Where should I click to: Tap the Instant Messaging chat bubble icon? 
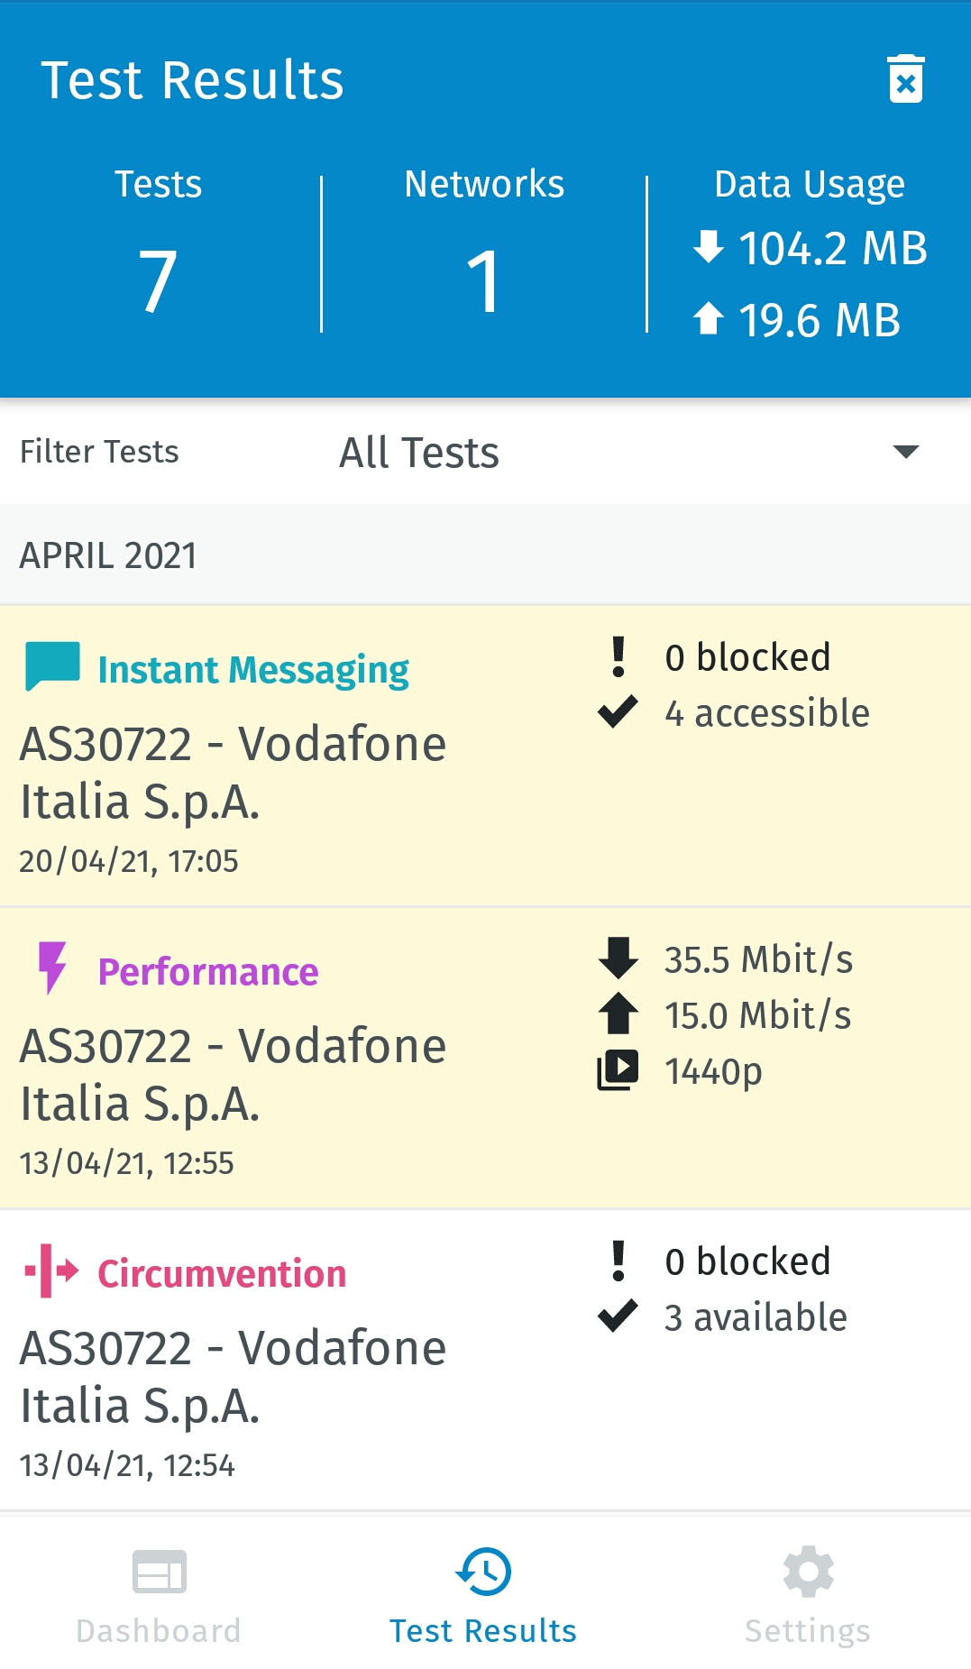52,666
